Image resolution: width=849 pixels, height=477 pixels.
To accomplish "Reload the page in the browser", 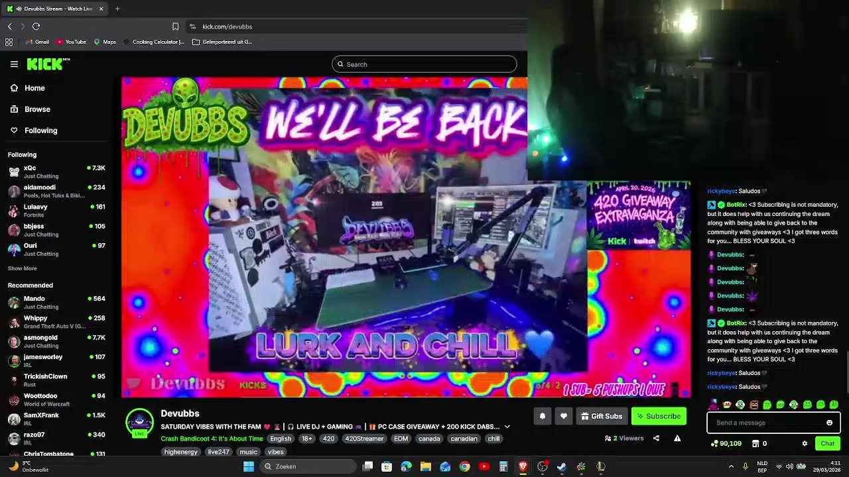I will 36,26.
